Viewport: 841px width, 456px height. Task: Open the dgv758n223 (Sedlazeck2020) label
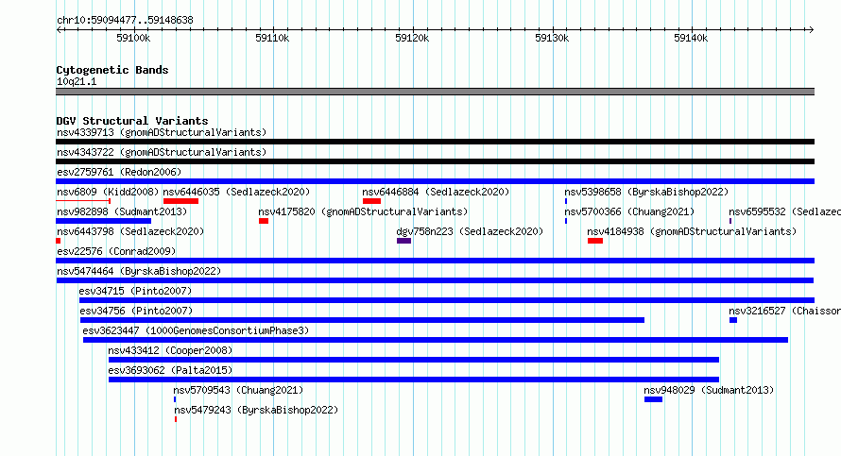[470, 231]
